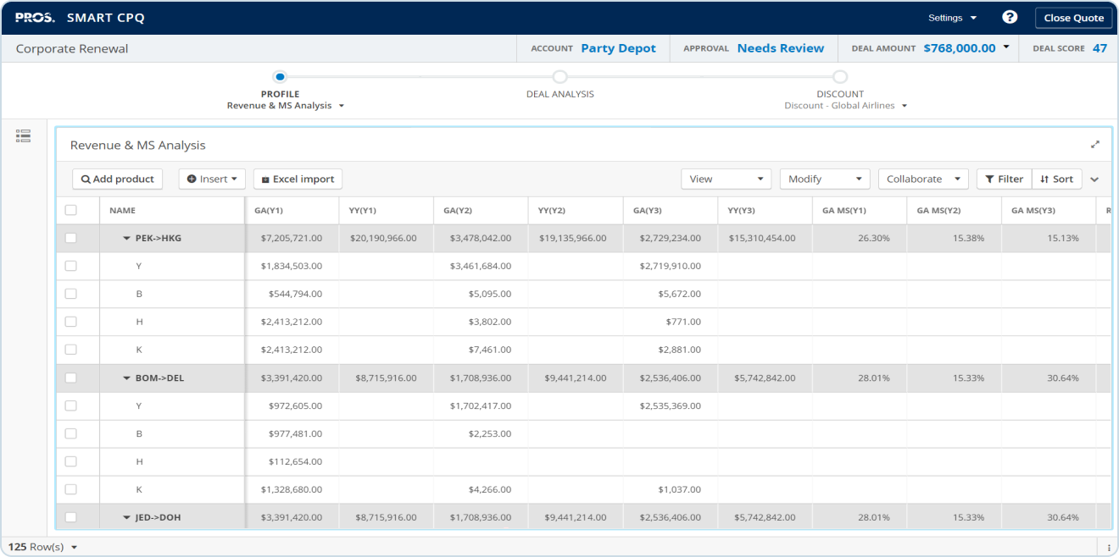Click the Add product button

118,179
